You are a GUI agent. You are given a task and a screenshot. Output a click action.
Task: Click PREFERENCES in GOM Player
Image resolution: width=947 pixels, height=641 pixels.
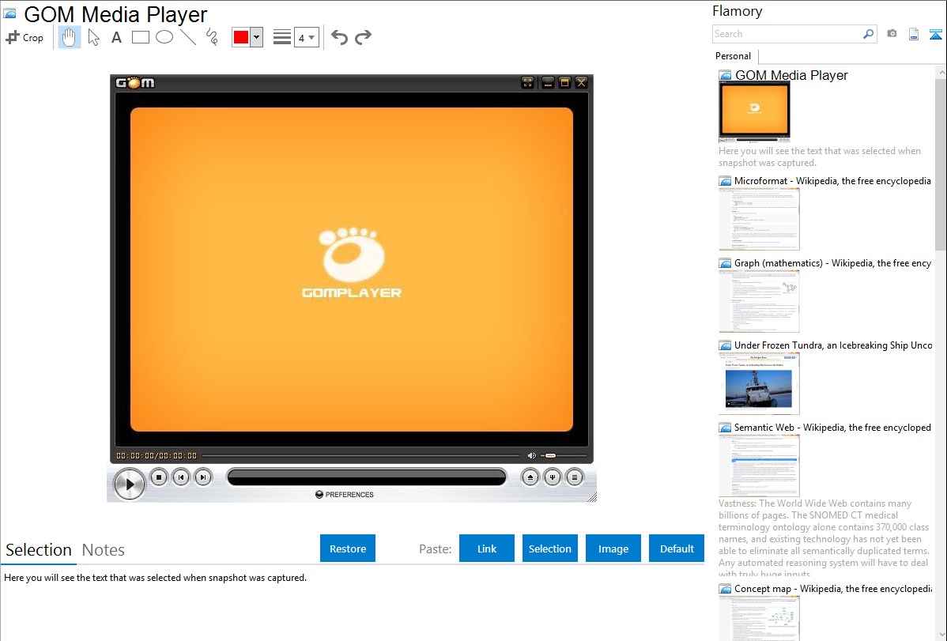344,494
